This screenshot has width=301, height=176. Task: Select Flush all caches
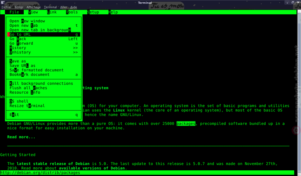pyautogui.click(x=44, y=88)
